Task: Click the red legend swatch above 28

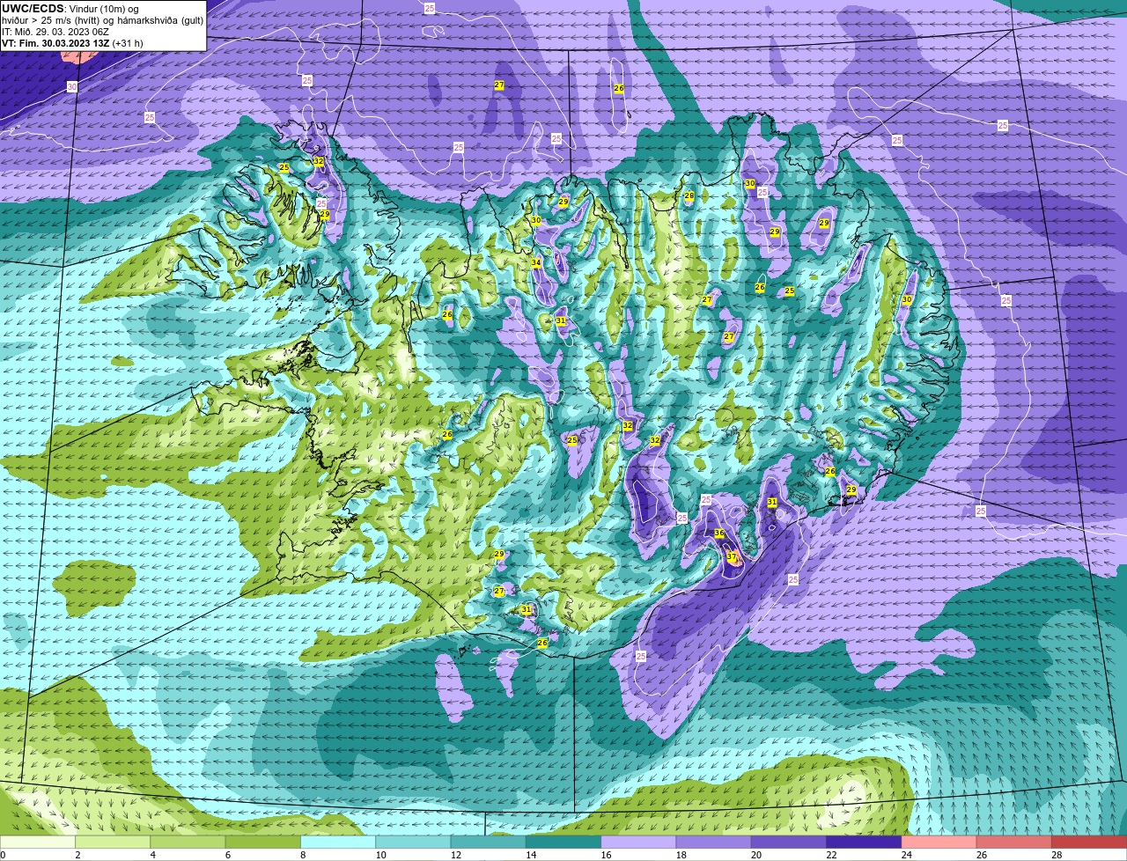Action: point(1089,842)
